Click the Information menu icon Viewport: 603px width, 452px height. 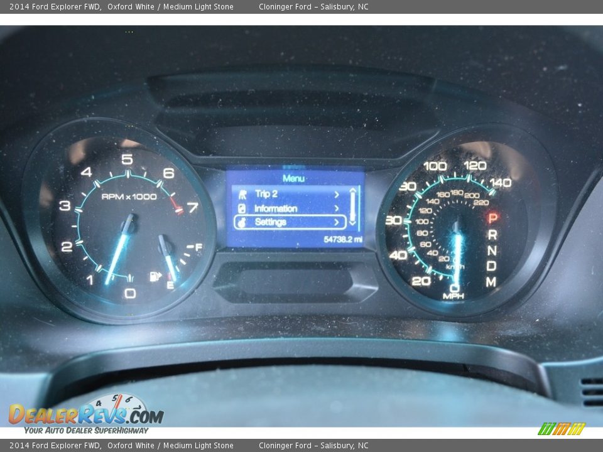(x=242, y=208)
